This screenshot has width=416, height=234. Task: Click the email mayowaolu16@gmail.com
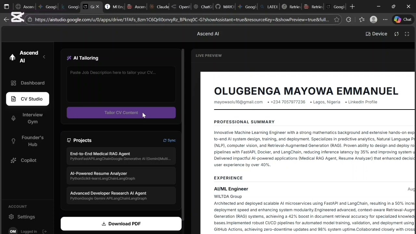tap(238, 102)
